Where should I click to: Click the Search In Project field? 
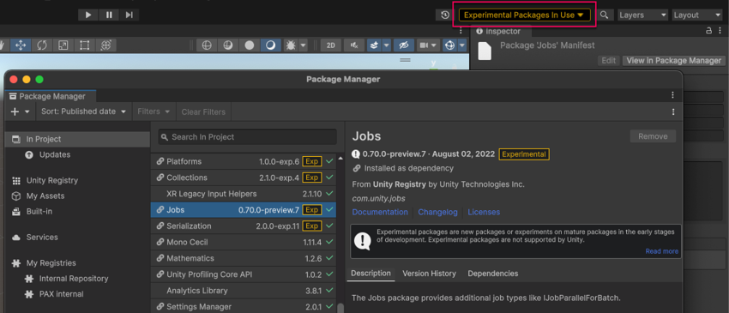pos(247,137)
